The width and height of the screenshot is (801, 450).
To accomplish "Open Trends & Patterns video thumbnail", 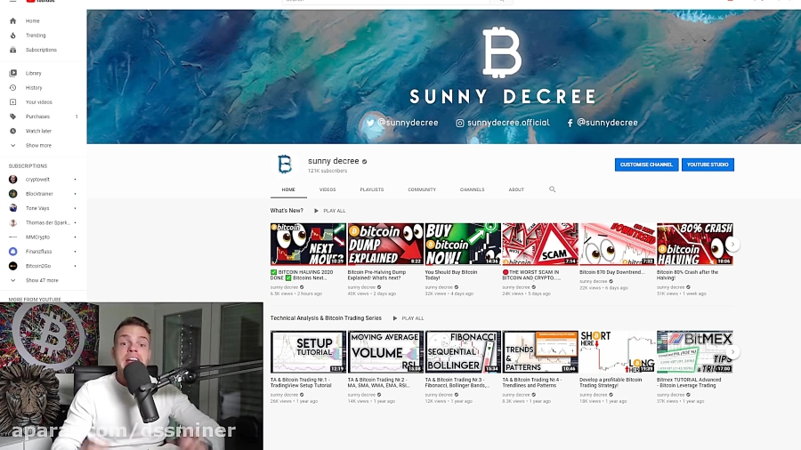I will pos(540,351).
